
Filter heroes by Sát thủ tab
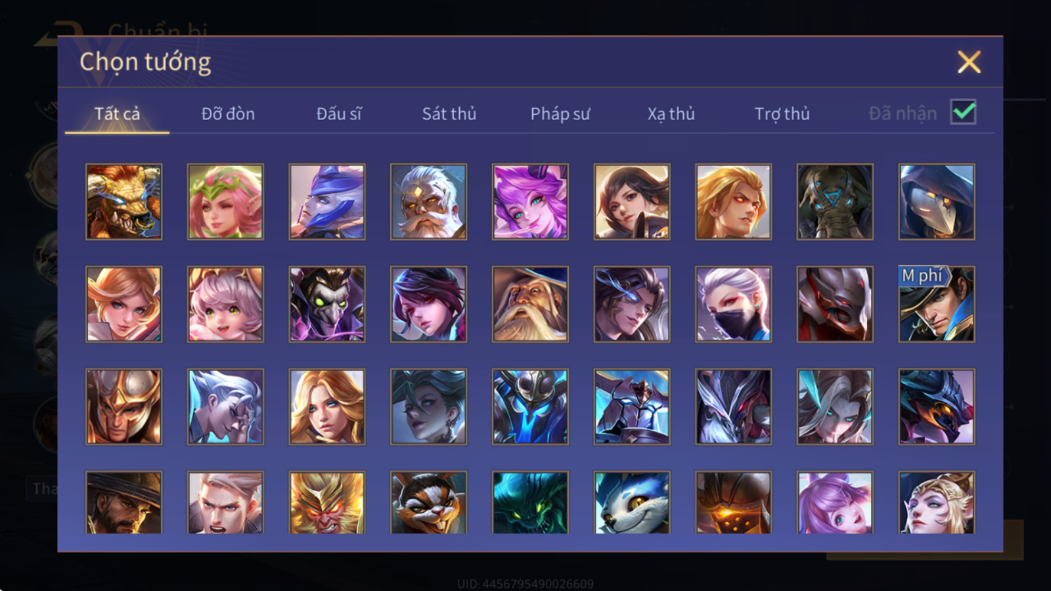click(x=449, y=114)
